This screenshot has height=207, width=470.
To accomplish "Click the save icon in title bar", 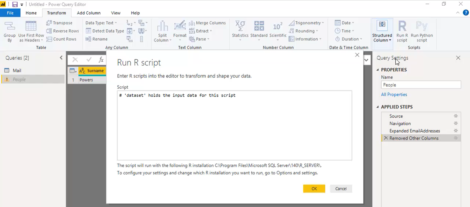I will tap(15, 4).
